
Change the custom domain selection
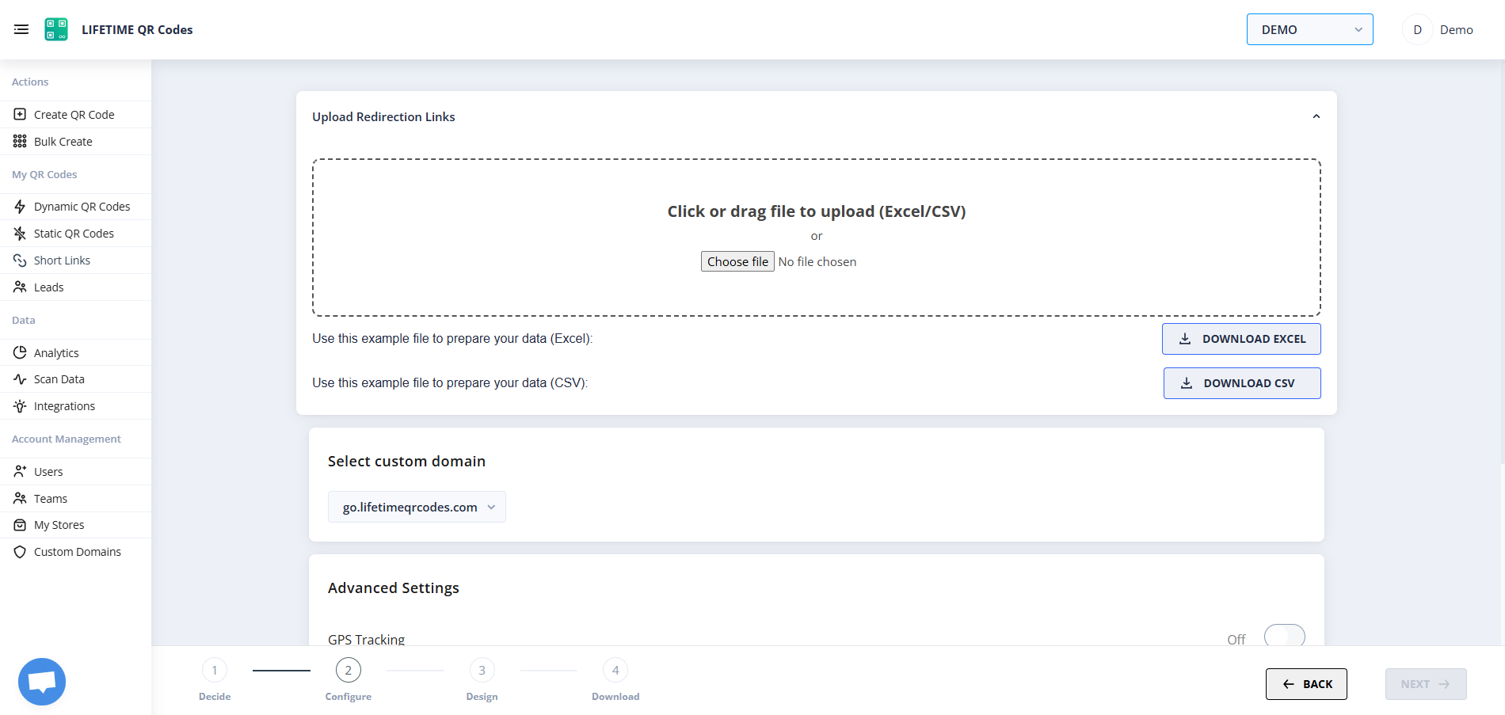pyautogui.click(x=417, y=507)
